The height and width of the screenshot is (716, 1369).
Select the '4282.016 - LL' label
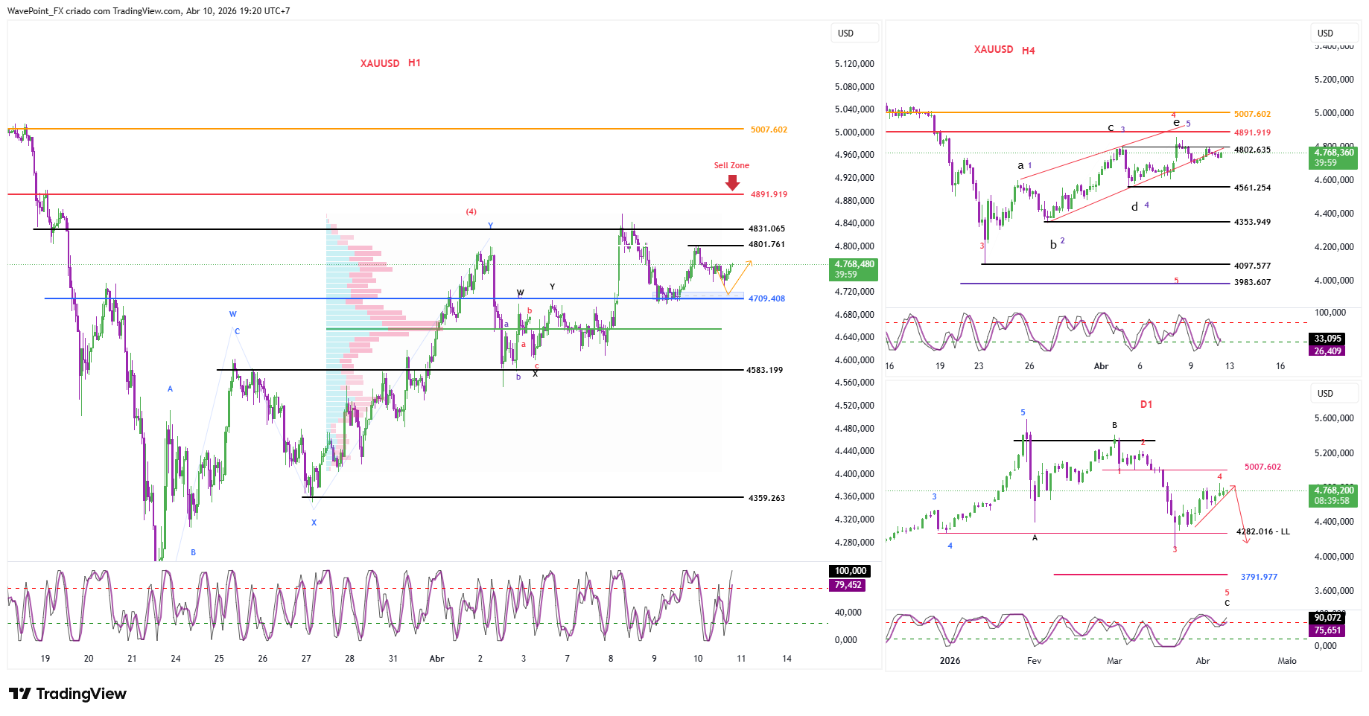[x=1262, y=531]
